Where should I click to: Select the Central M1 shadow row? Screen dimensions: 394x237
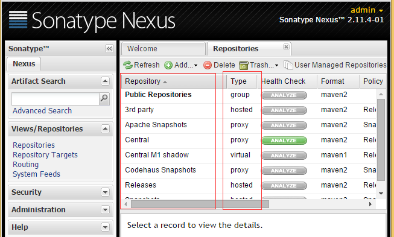tap(249, 156)
